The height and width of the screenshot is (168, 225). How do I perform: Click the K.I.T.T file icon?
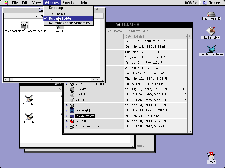pyautogui.click(x=72, y=100)
